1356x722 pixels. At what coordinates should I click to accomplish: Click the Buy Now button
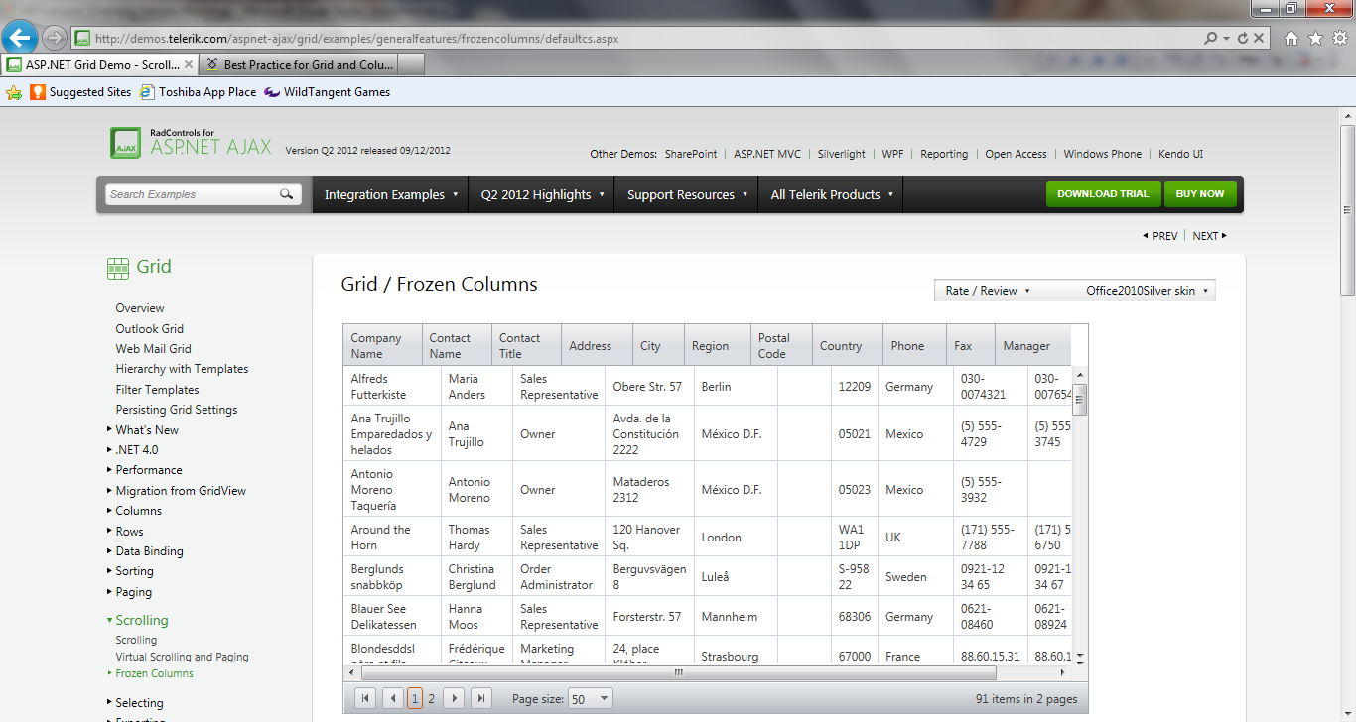point(1200,194)
